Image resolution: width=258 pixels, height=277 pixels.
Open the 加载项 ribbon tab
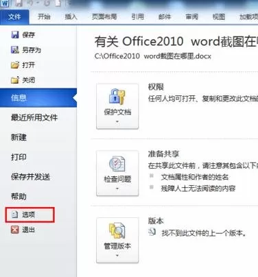248,16
